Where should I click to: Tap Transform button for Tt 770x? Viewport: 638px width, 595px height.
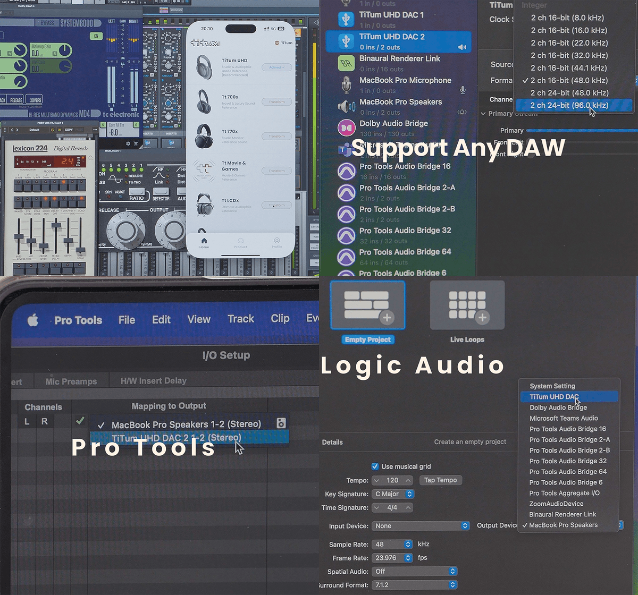(x=276, y=137)
